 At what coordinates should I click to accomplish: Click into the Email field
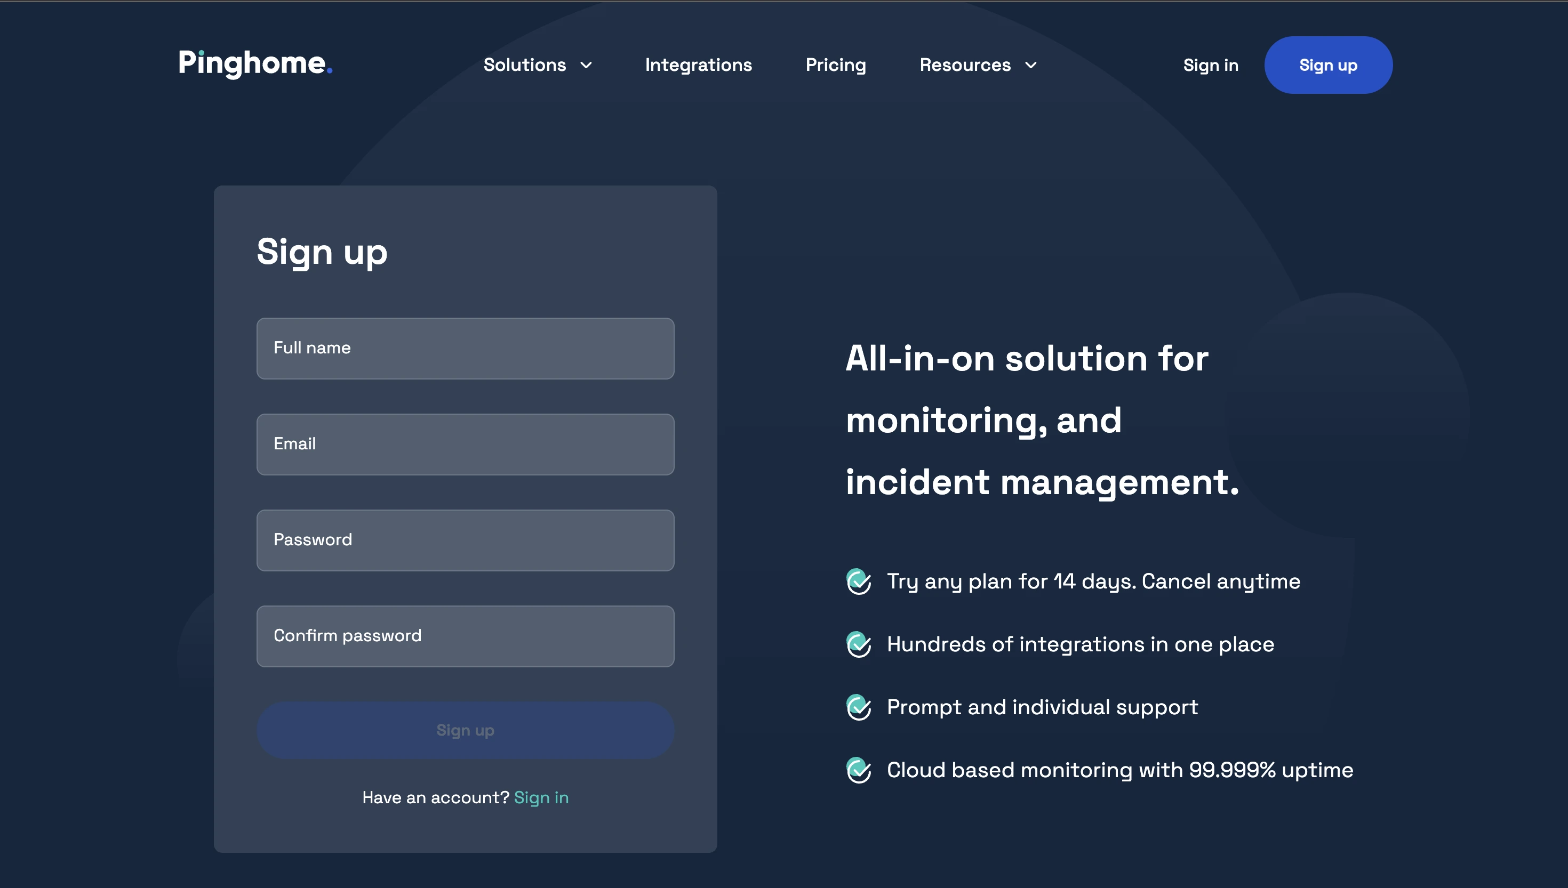pos(465,444)
